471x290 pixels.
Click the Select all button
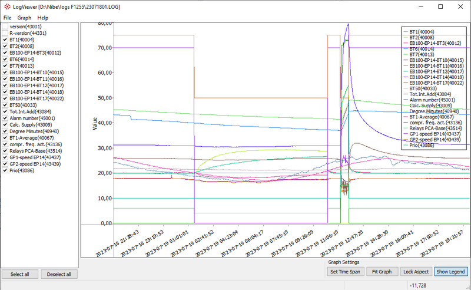point(20,274)
